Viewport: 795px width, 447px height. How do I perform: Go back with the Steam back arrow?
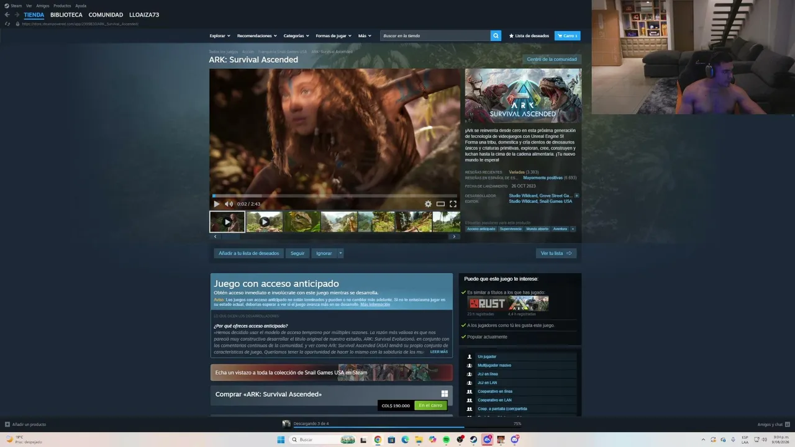click(7, 15)
